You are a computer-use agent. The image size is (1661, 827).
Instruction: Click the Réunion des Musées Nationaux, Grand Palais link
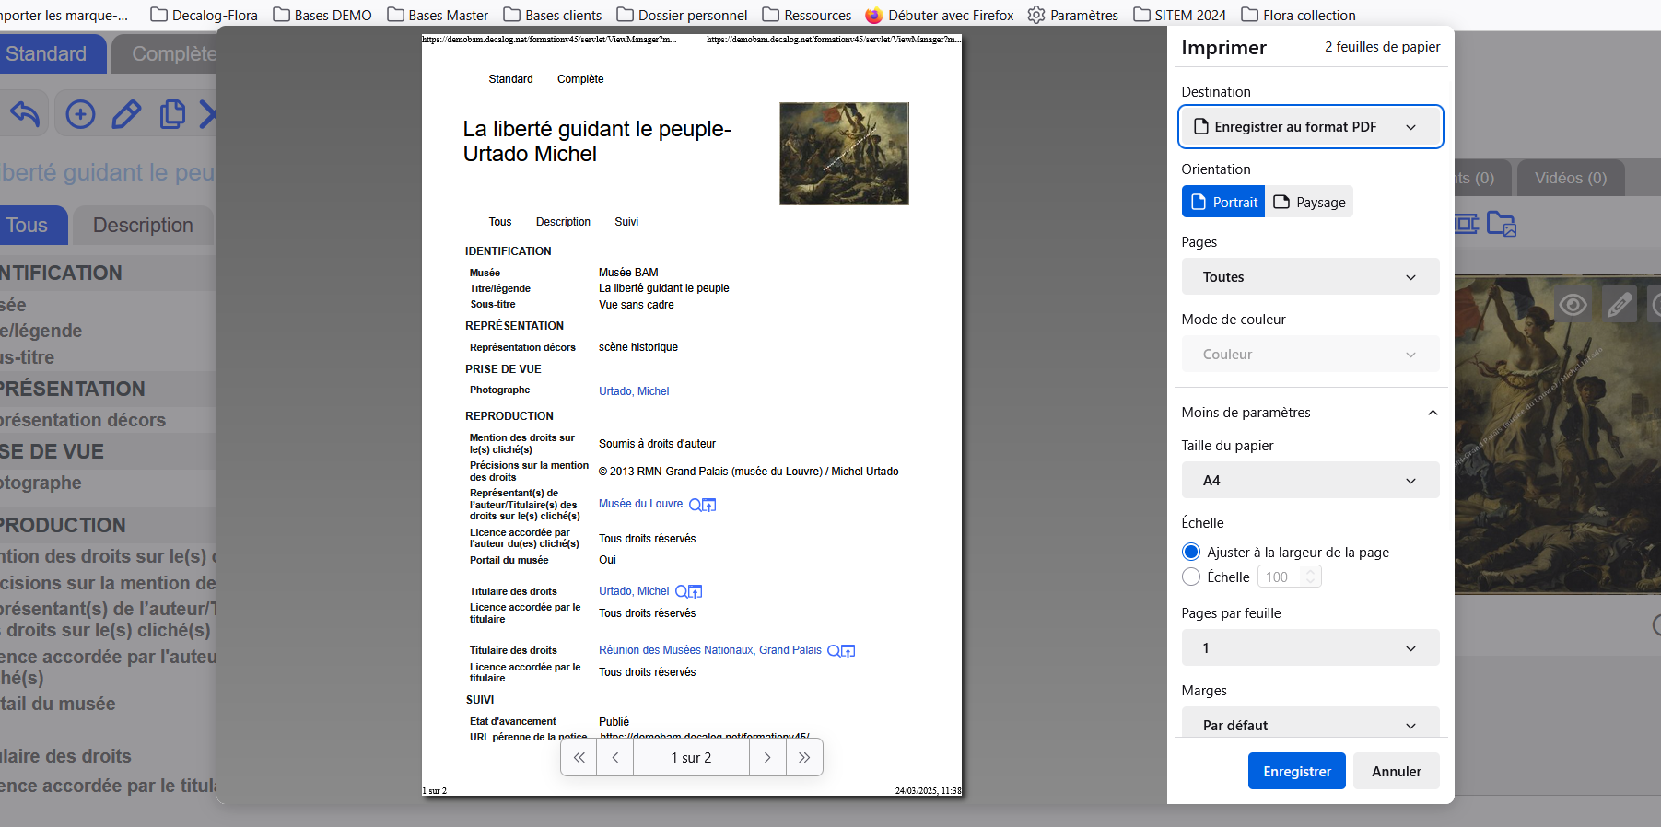(710, 650)
